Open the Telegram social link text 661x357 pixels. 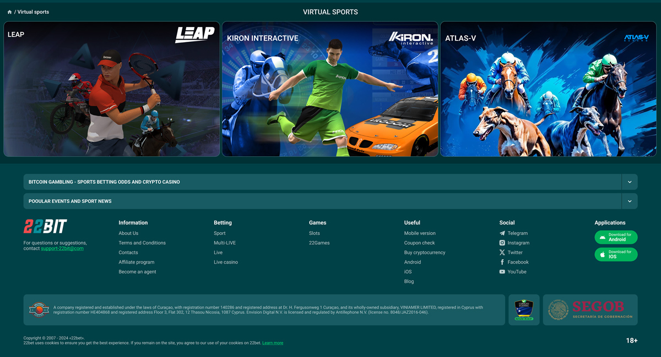click(x=518, y=233)
